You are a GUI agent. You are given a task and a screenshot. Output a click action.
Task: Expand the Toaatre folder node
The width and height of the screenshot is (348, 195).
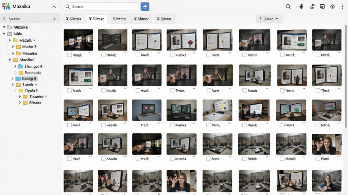(20, 96)
